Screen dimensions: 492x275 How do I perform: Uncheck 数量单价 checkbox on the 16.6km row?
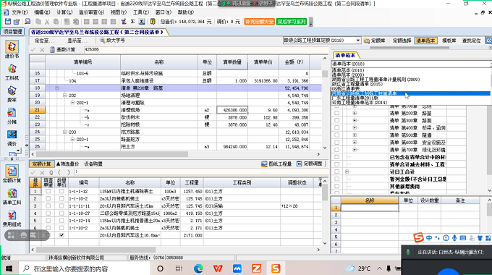(x=61, y=235)
